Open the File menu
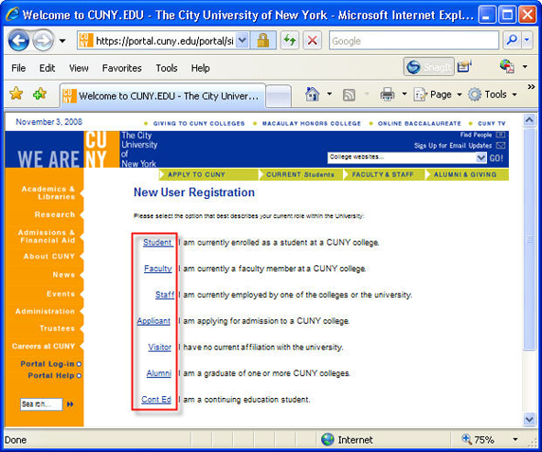Viewport: 542px width, 452px height. (18, 68)
